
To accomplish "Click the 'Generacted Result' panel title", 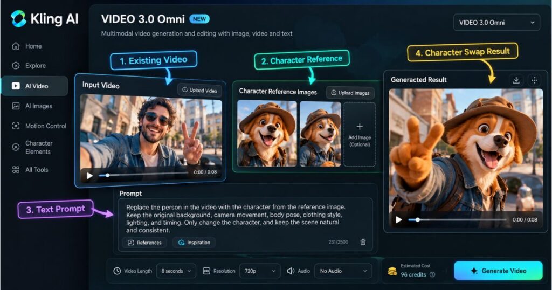I will pyautogui.click(x=418, y=80).
